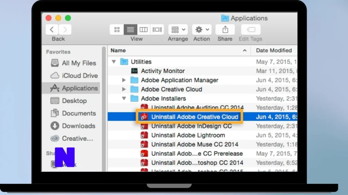Click the Adobe Installers folder icon

134,99
